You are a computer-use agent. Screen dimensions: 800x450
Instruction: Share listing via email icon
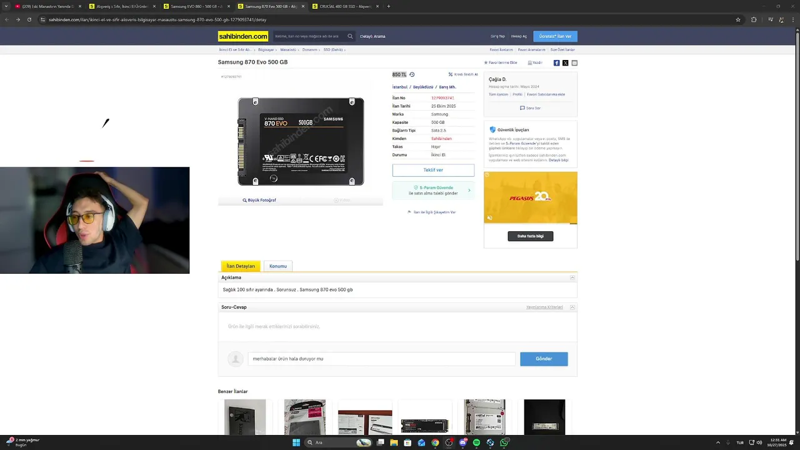coord(574,63)
